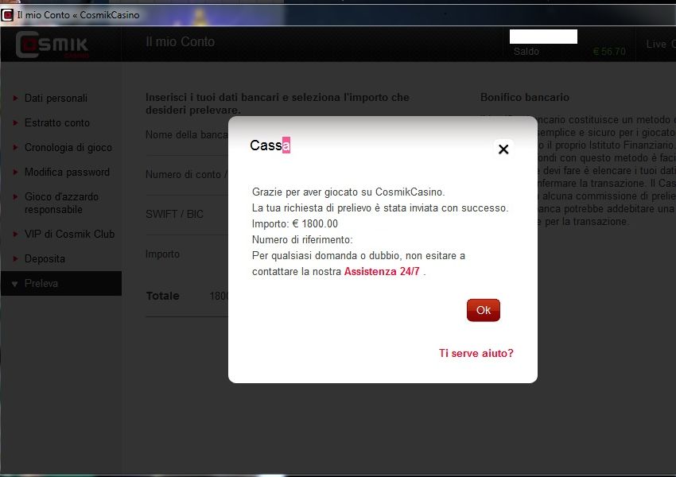Screen dimensions: 676x477
Task: Open the Assistenza 24/7 link
Action: 382,272
